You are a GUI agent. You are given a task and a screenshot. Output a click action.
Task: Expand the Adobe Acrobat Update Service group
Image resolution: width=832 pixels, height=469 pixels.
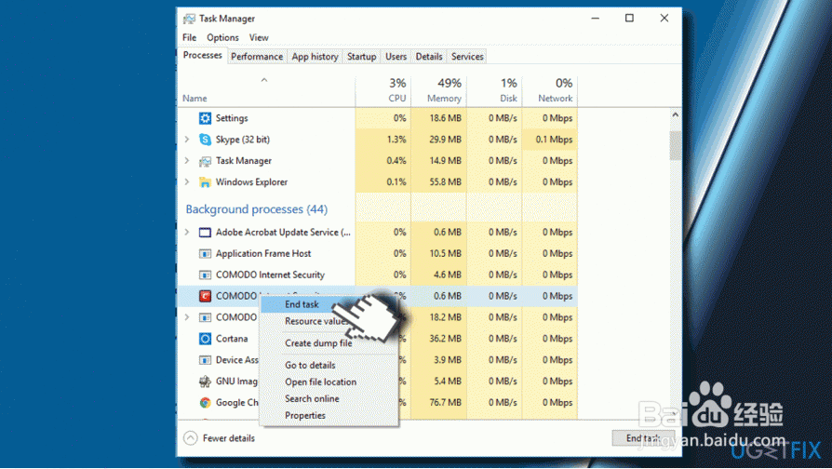click(187, 233)
